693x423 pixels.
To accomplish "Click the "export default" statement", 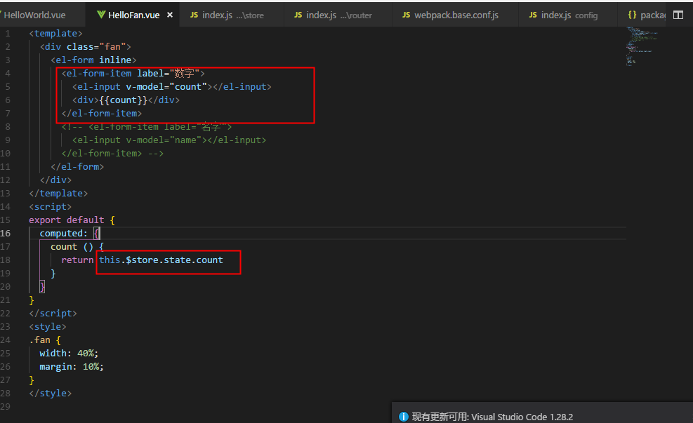I will [66, 220].
